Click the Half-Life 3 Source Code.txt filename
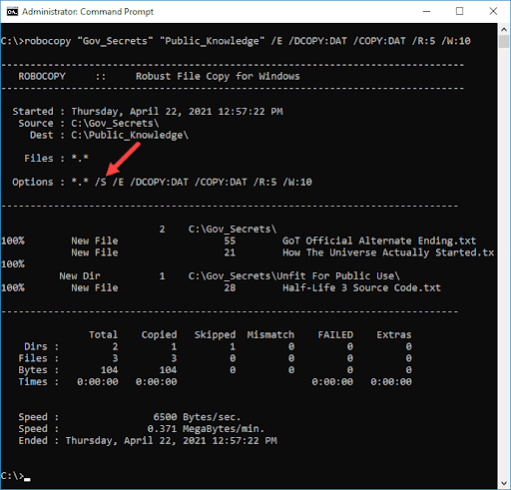 361,287
